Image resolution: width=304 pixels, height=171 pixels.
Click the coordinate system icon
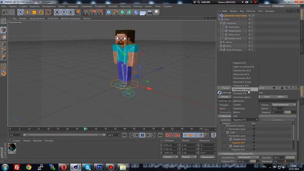click(x=77, y=12)
